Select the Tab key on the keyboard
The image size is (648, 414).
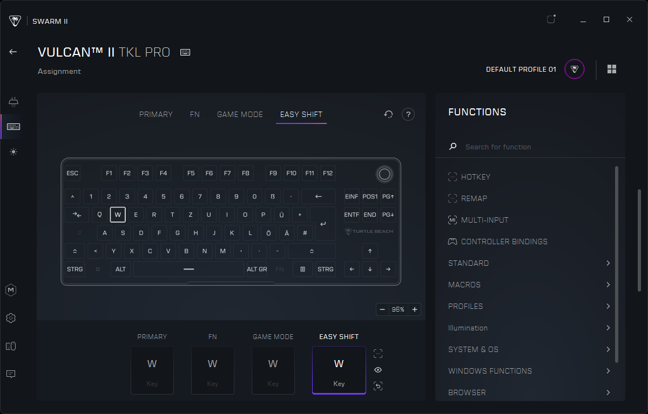77,215
